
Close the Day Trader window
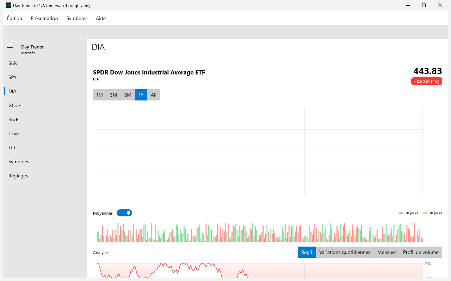(440, 5)
